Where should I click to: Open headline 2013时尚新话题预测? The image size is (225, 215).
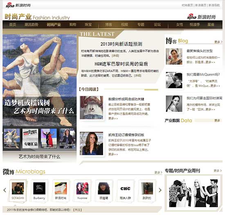tap(121, 44)
